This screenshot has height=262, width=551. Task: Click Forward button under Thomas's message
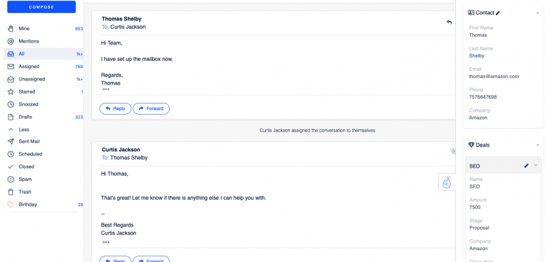(x=152, y=109)
